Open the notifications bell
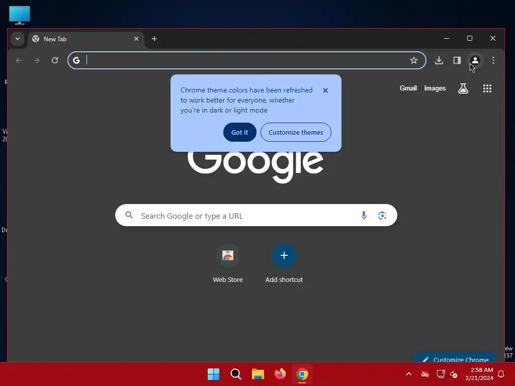The image size is (515, 386). (501, 374)
